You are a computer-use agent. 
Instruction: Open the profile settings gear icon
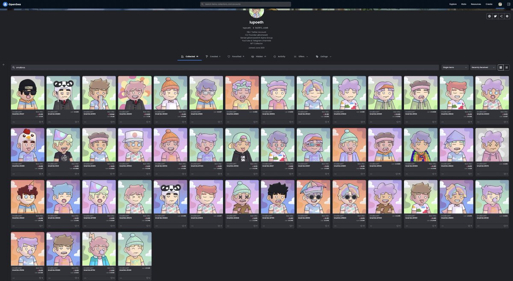click(507, 16)
